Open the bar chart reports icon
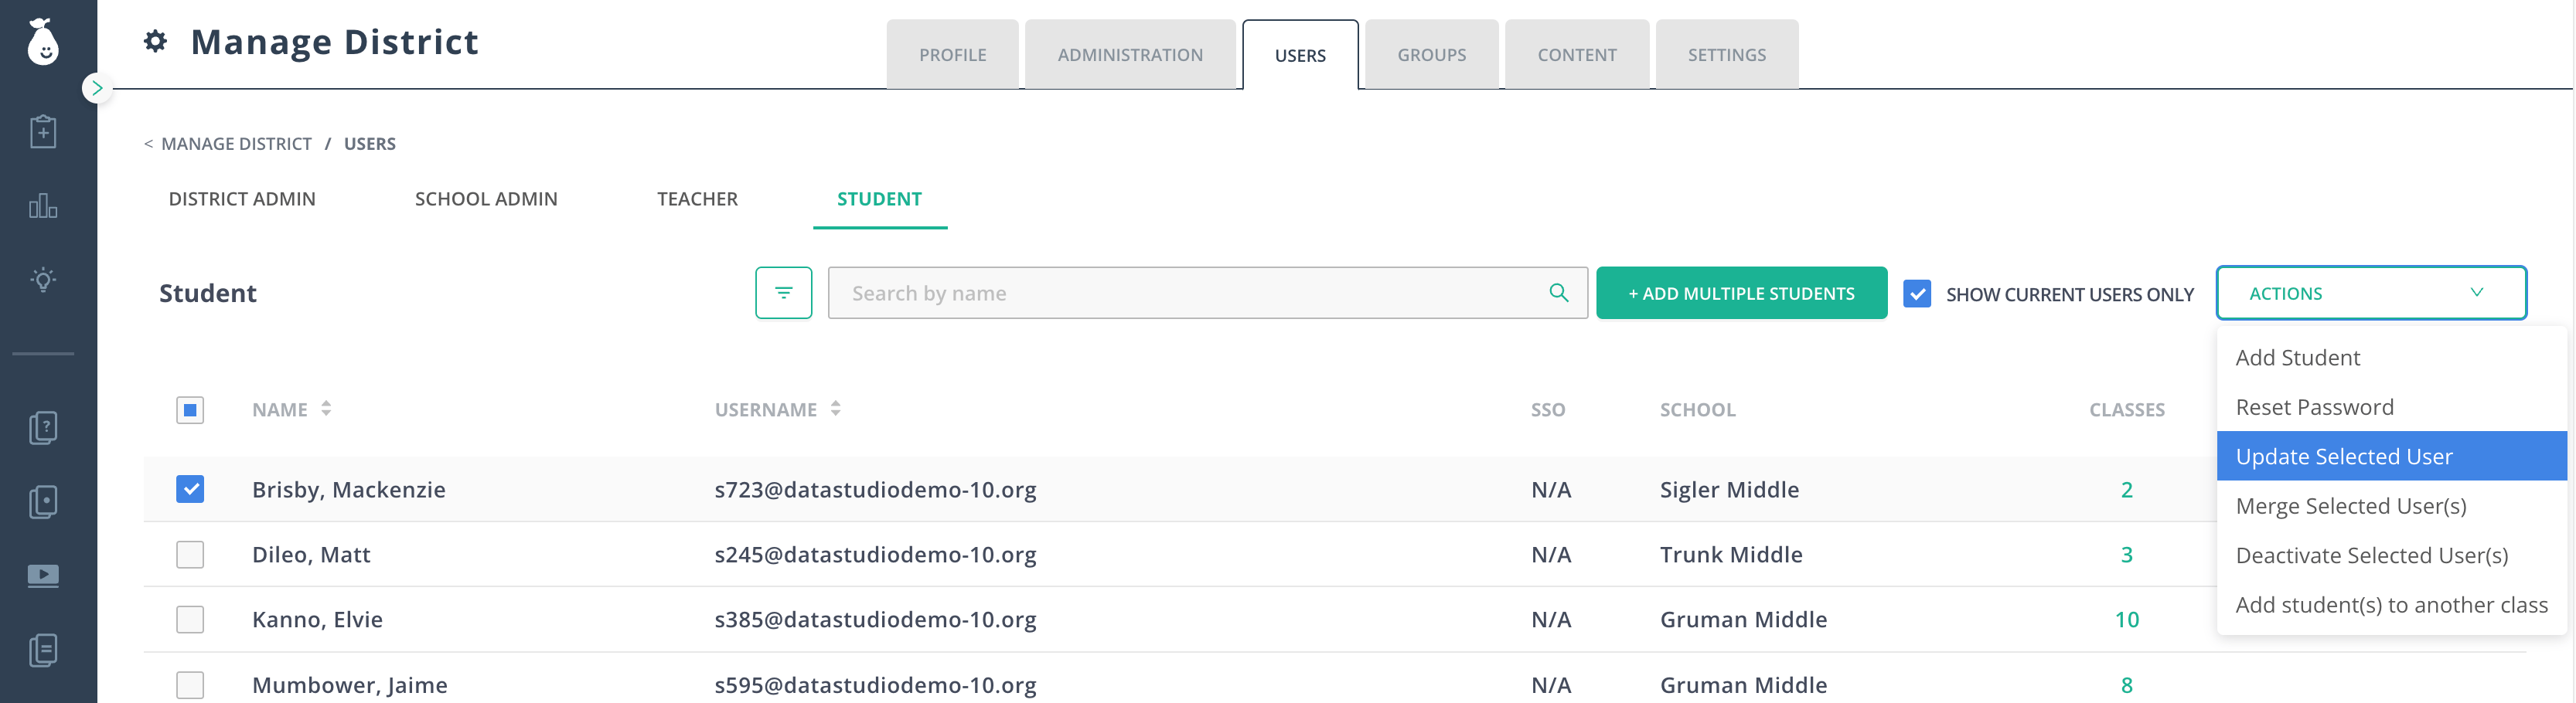 [43, 205]
